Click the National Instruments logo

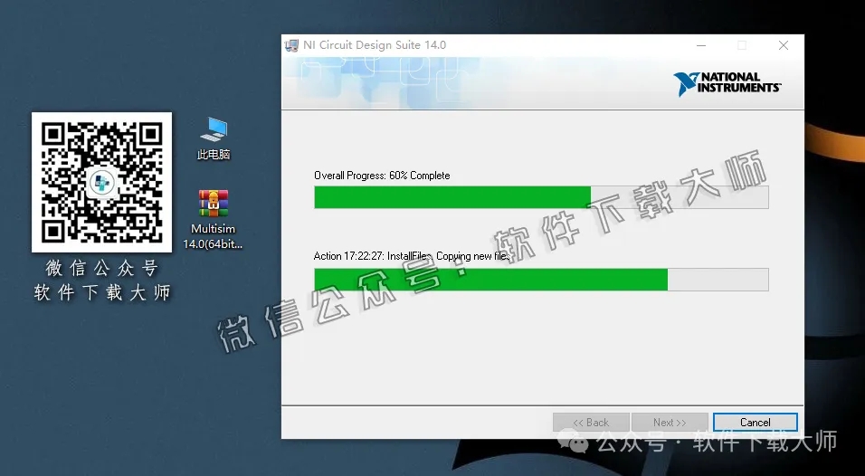click(727, 83)
